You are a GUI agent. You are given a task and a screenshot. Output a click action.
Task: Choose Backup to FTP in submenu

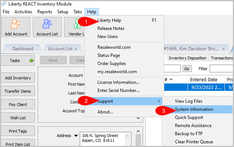pyautogui.click(x=197, y=134)
